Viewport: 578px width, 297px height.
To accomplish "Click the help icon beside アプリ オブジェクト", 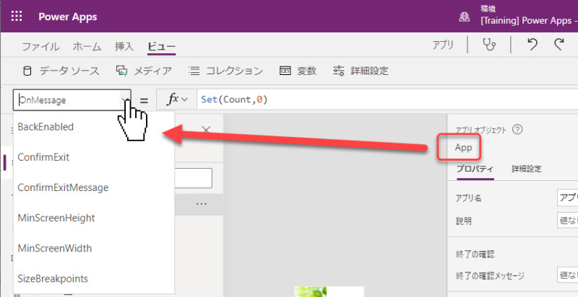I will (x=518, y=129).
